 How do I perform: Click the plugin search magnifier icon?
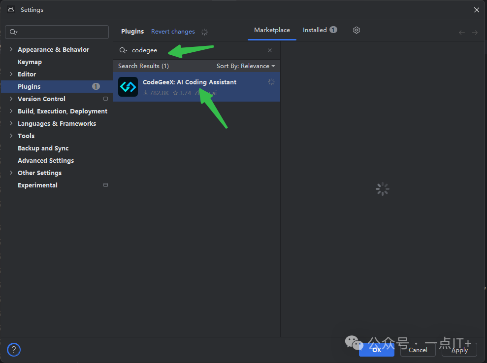point(123,50)
